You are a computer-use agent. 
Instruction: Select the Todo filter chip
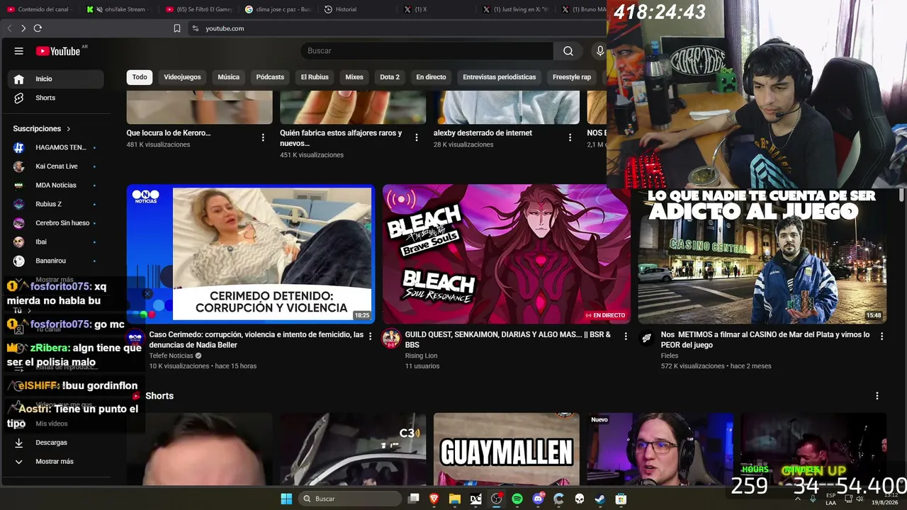(140, 77)
